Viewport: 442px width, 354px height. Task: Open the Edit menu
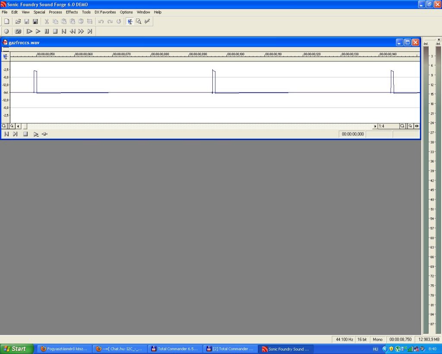[14, 12]
